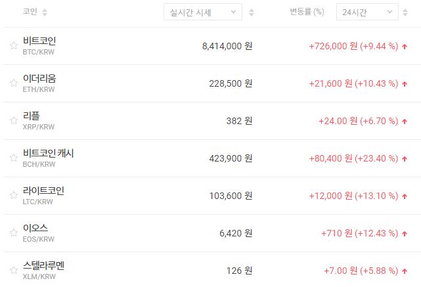Add 비트코인 캐시 to favorites
This screenshot has width=421, height=287.
point(13,158)
